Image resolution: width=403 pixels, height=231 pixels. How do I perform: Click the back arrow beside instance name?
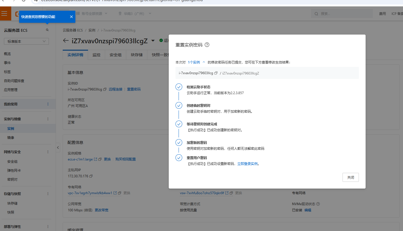coord(66,40)
